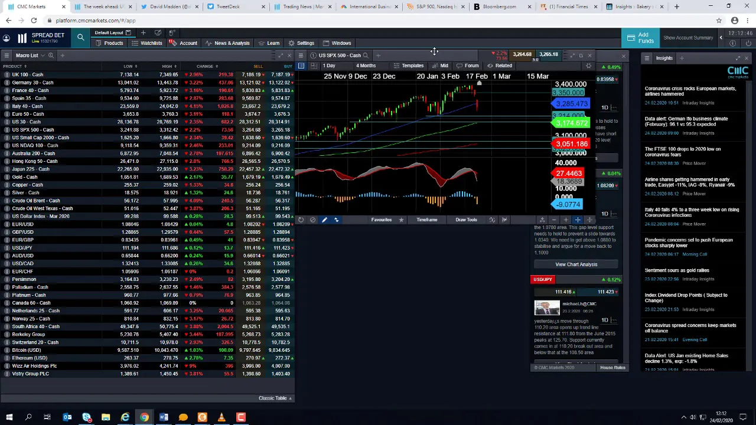This screenshot has width=756, height=425.
Task: Click Add Funds button
Action: pos(641,38)
